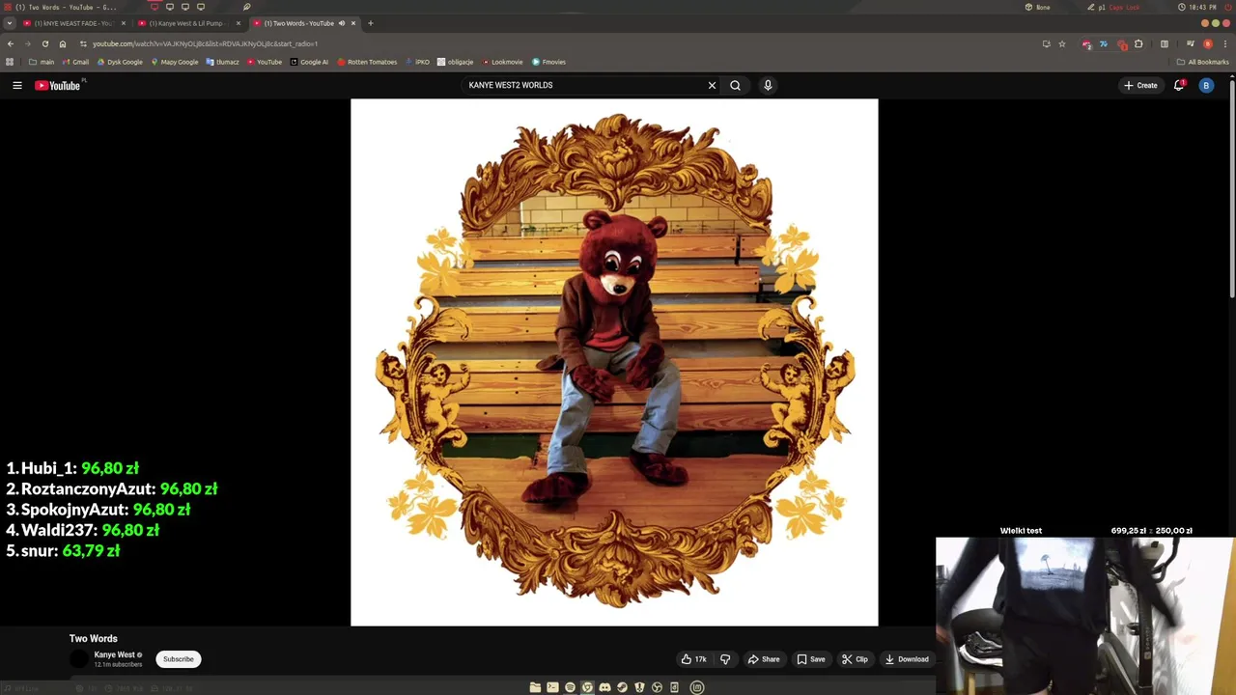Open Rotten Tomatoes bookmark
The height and width of the screenshot is (695, 1236).
(367, 62)
